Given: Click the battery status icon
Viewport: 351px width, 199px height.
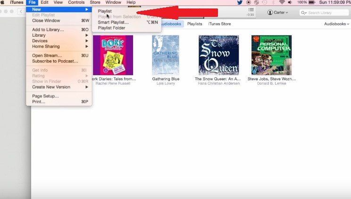Looking at the screenshot, I should [x=312, y=2].
